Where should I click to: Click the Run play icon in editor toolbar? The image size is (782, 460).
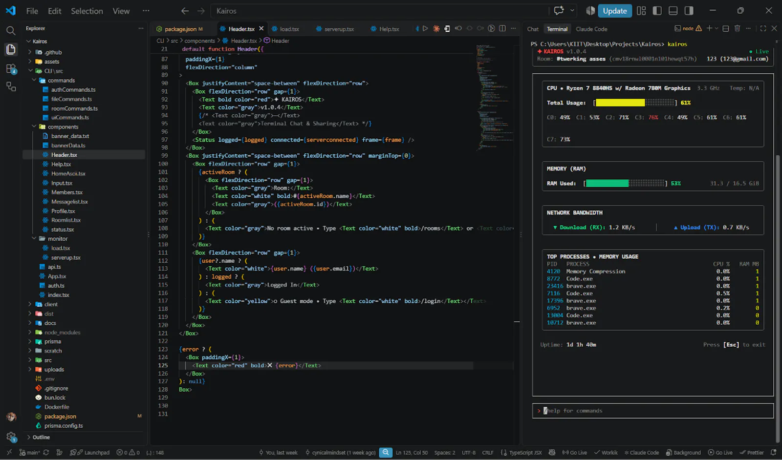point(425,29)
